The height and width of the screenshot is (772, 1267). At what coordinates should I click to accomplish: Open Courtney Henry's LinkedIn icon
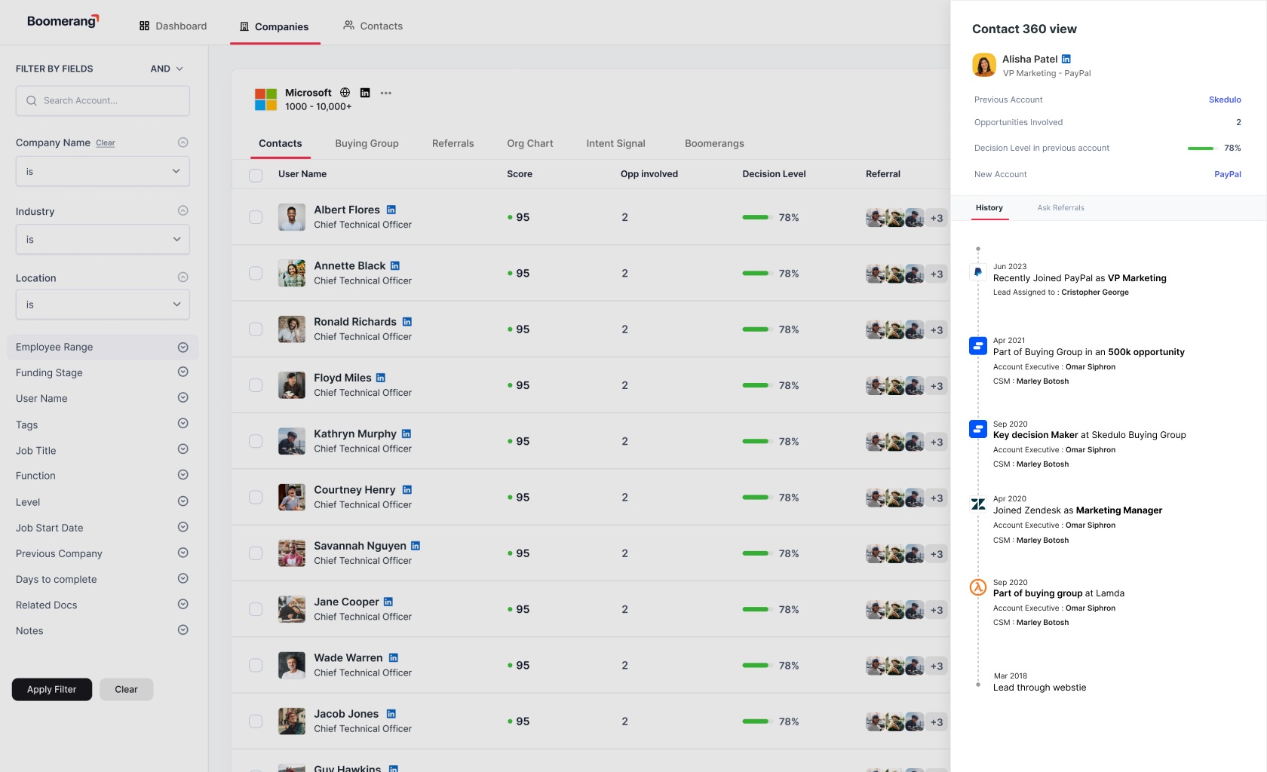[407, 490]
